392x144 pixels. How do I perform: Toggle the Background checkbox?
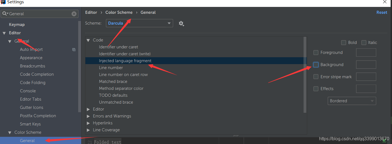pyautogui.click(x=316, y=65)
